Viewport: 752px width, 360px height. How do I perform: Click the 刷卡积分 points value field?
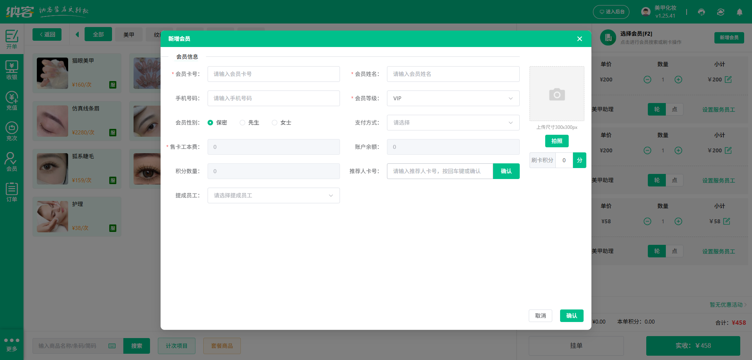point(564,160)
